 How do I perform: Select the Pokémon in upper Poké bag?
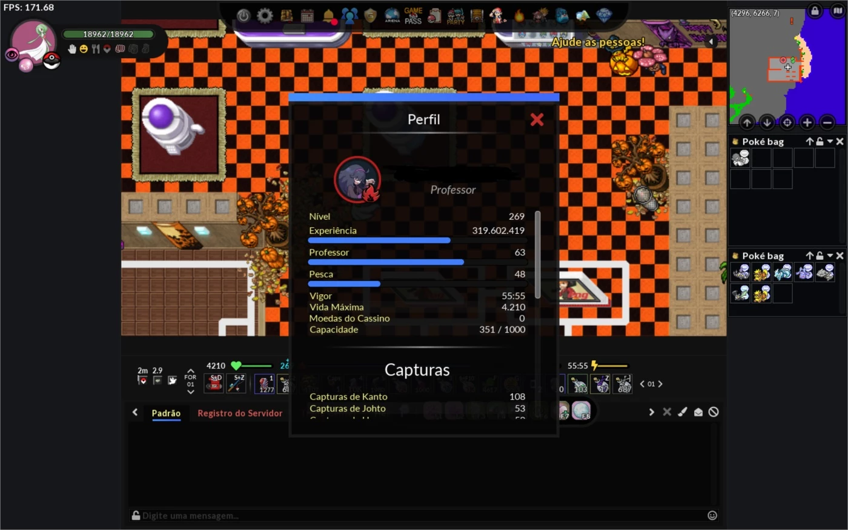(740, 158)
